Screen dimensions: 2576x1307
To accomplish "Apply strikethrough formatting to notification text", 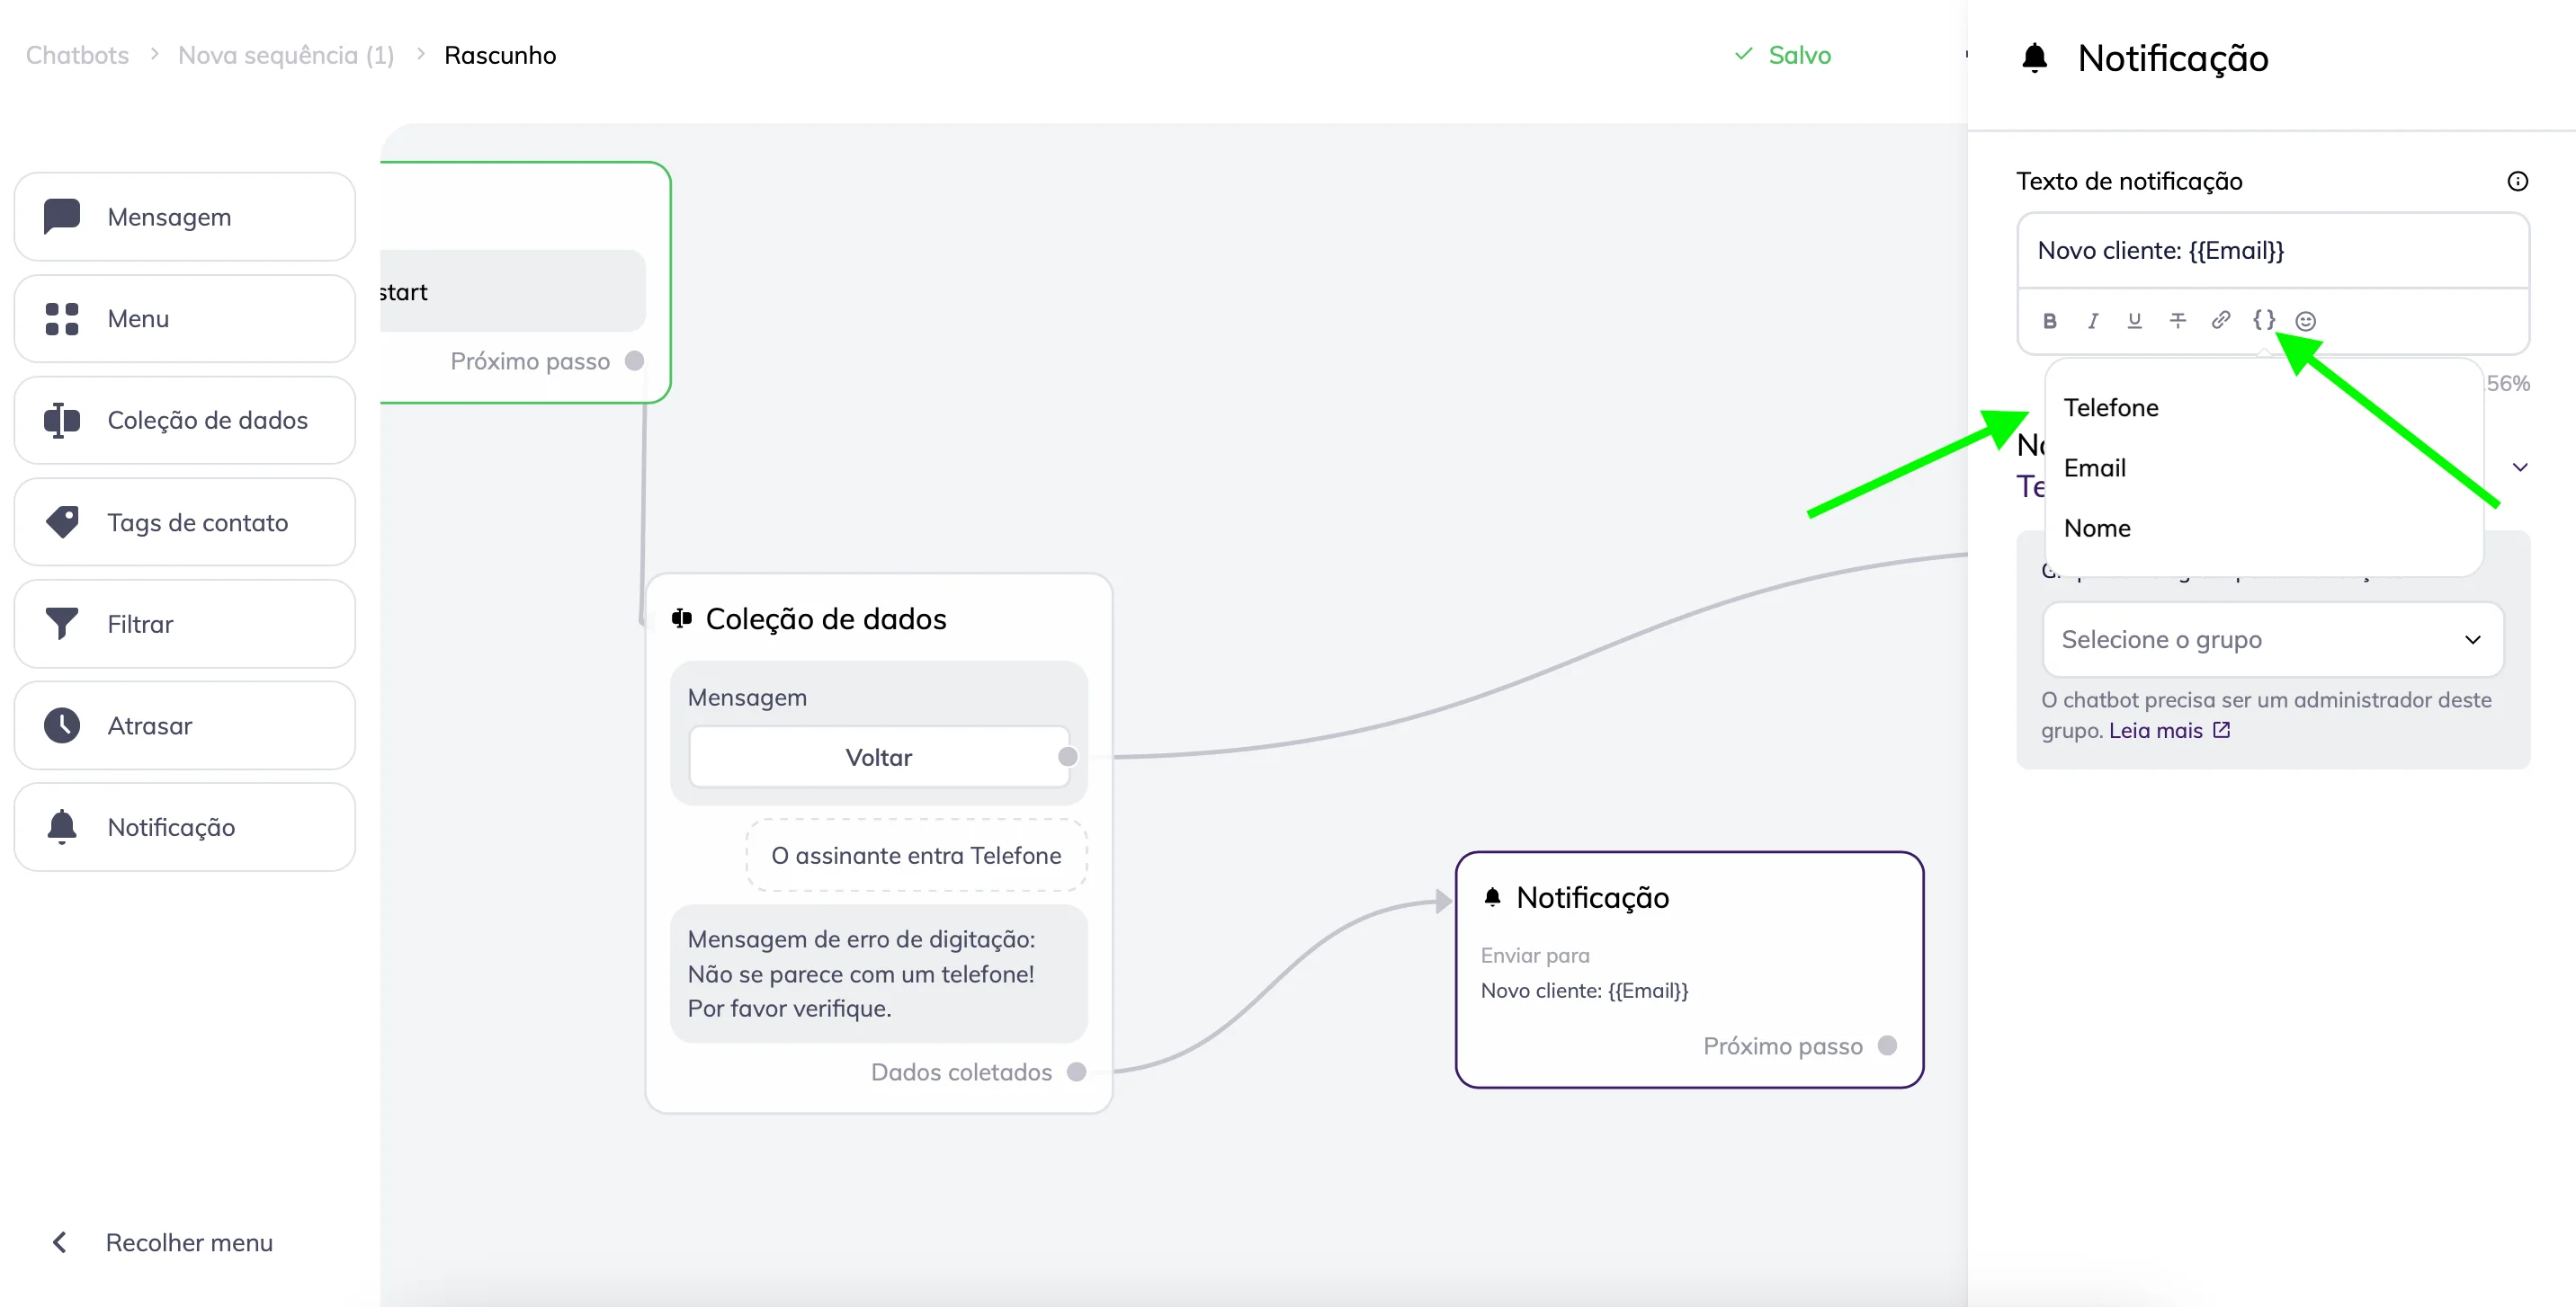I will (x=2178, y=321).
